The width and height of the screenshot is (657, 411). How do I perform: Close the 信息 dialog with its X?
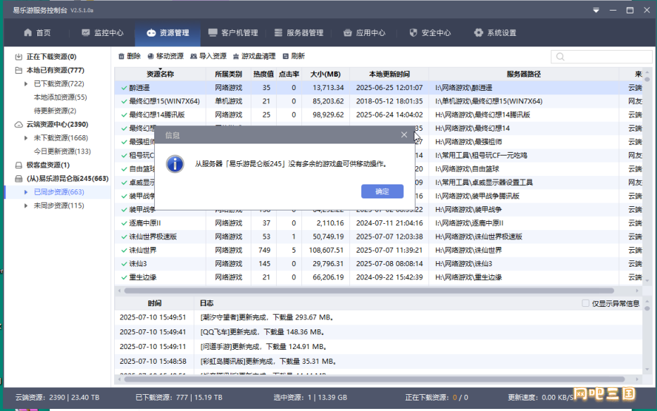(404, 134)
